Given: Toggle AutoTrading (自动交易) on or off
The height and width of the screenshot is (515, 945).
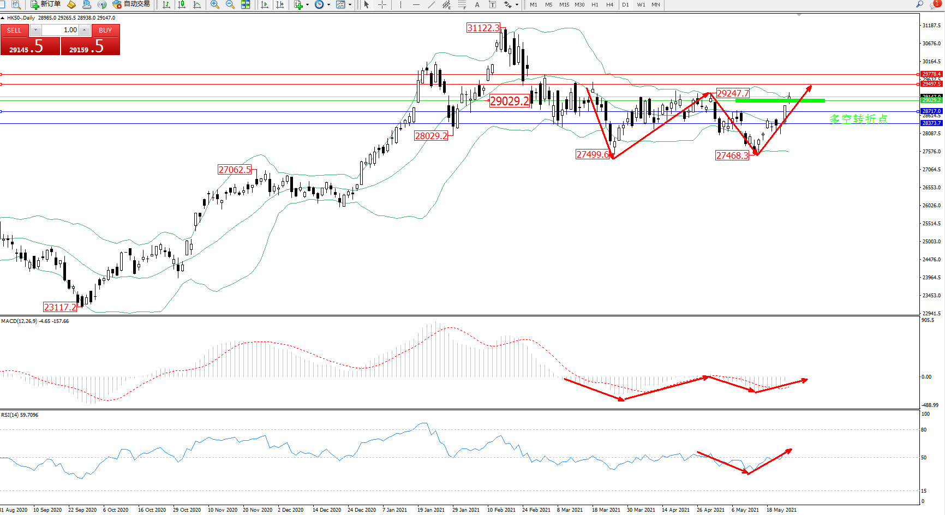Looking at the screenshot, I should (x=131, y=4).
